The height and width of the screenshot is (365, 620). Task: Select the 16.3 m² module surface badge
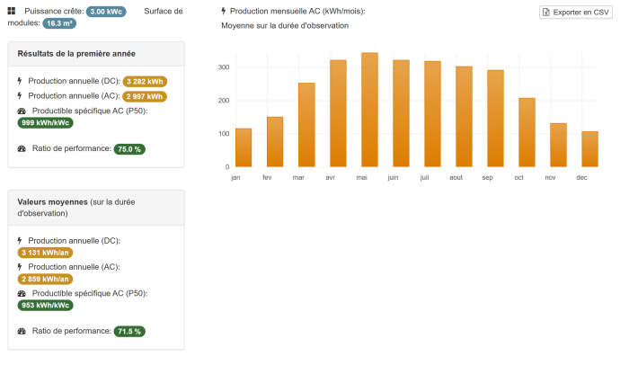[58, 23]
